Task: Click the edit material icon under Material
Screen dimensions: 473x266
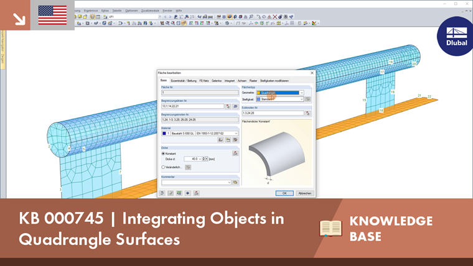Action: coord(235,140)
